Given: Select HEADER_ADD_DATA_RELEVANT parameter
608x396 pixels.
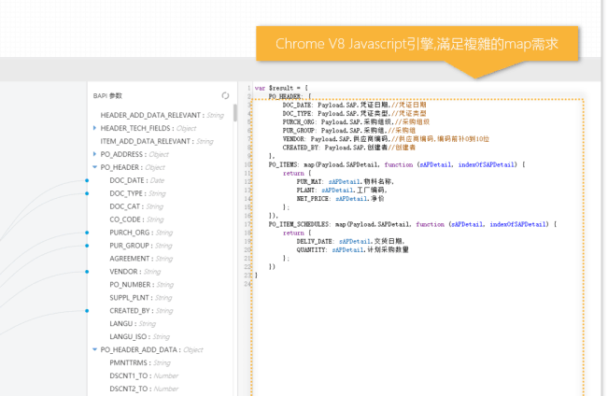Looking at the screenshot, I should pos(163,115).
